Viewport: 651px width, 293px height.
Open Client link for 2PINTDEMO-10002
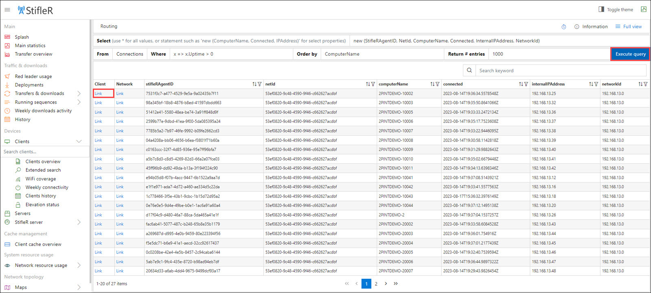click(x=98, y=93)
